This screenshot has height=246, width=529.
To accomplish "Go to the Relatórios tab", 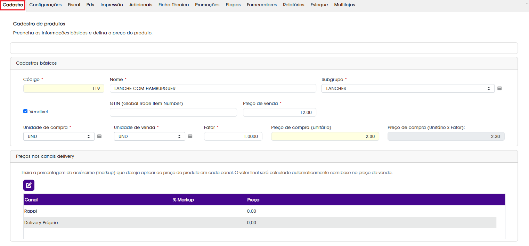I will 294,5.
